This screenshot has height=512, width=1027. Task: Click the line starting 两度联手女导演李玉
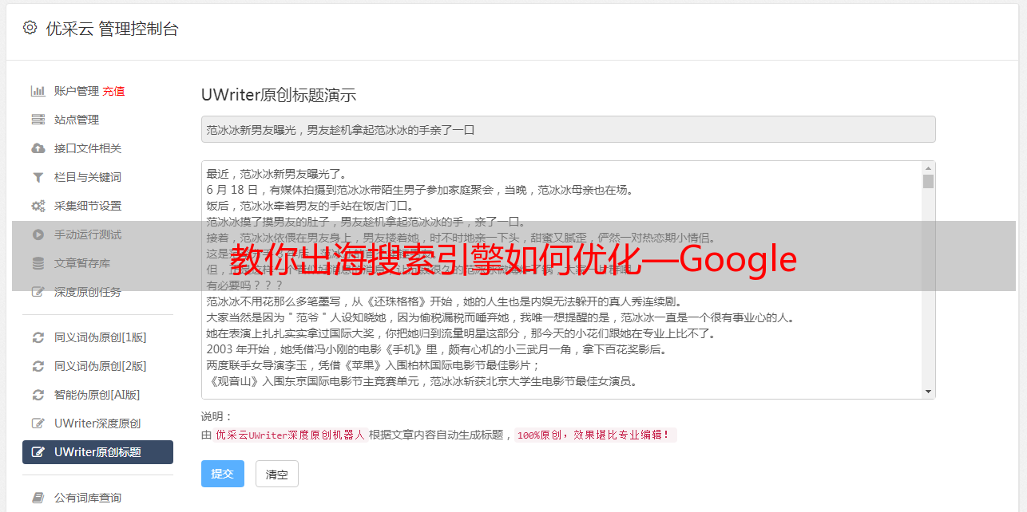(x=374, y=365)
